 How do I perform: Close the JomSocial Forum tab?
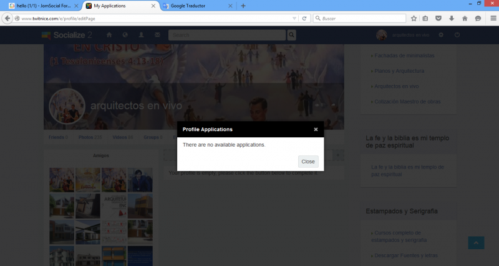(x=76, y=6)
